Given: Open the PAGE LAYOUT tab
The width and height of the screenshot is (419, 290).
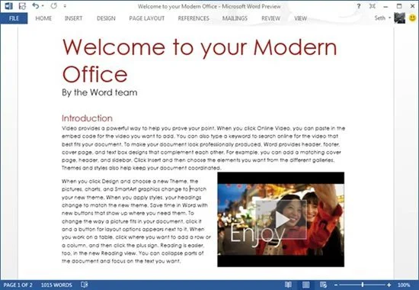Looking at the screenshot, I should [x=147, y=18].
